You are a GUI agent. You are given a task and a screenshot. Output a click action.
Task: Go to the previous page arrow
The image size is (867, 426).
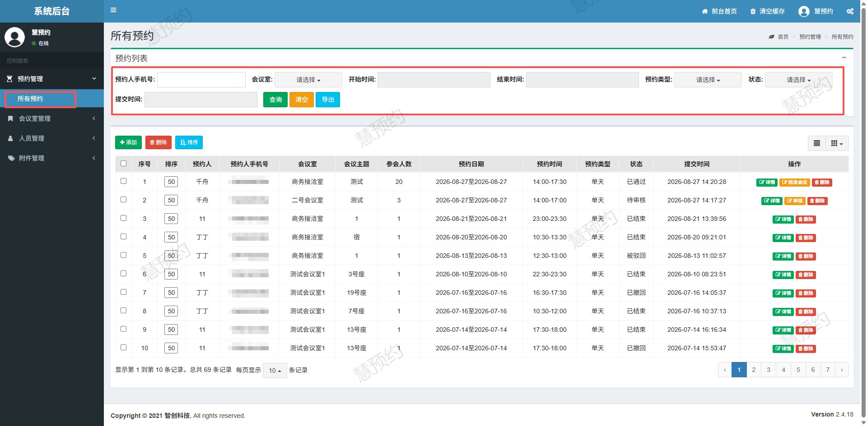click(x=725, y=370)
